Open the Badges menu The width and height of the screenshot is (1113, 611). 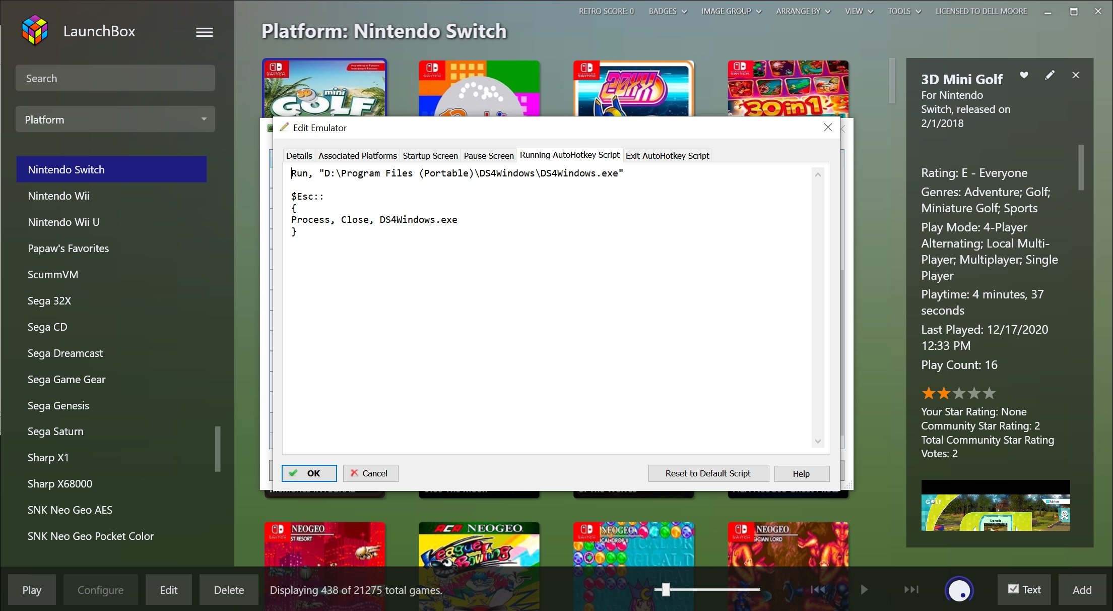pyautogui.click(x=668, y=11)
